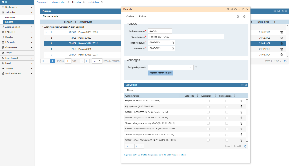Image resolution: width=290 pixels, height=166 pixels.
Task: Tick Bundelen for Engels 24-25
Action: pyautogui.click(x=208, y=101)
